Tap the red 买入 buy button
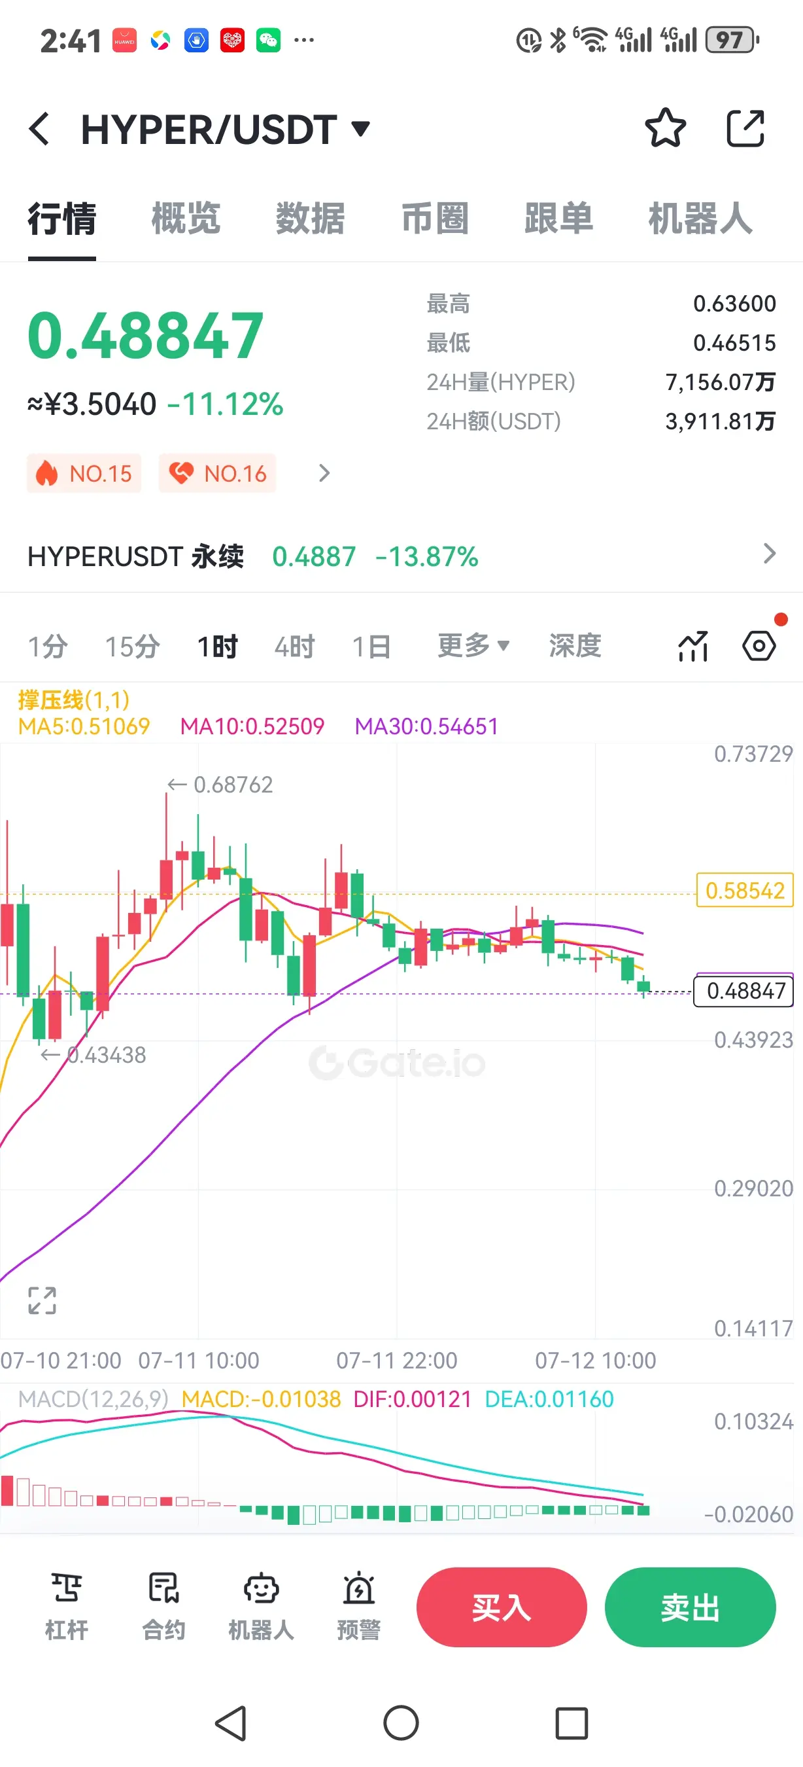 (x=502, y=1607)
